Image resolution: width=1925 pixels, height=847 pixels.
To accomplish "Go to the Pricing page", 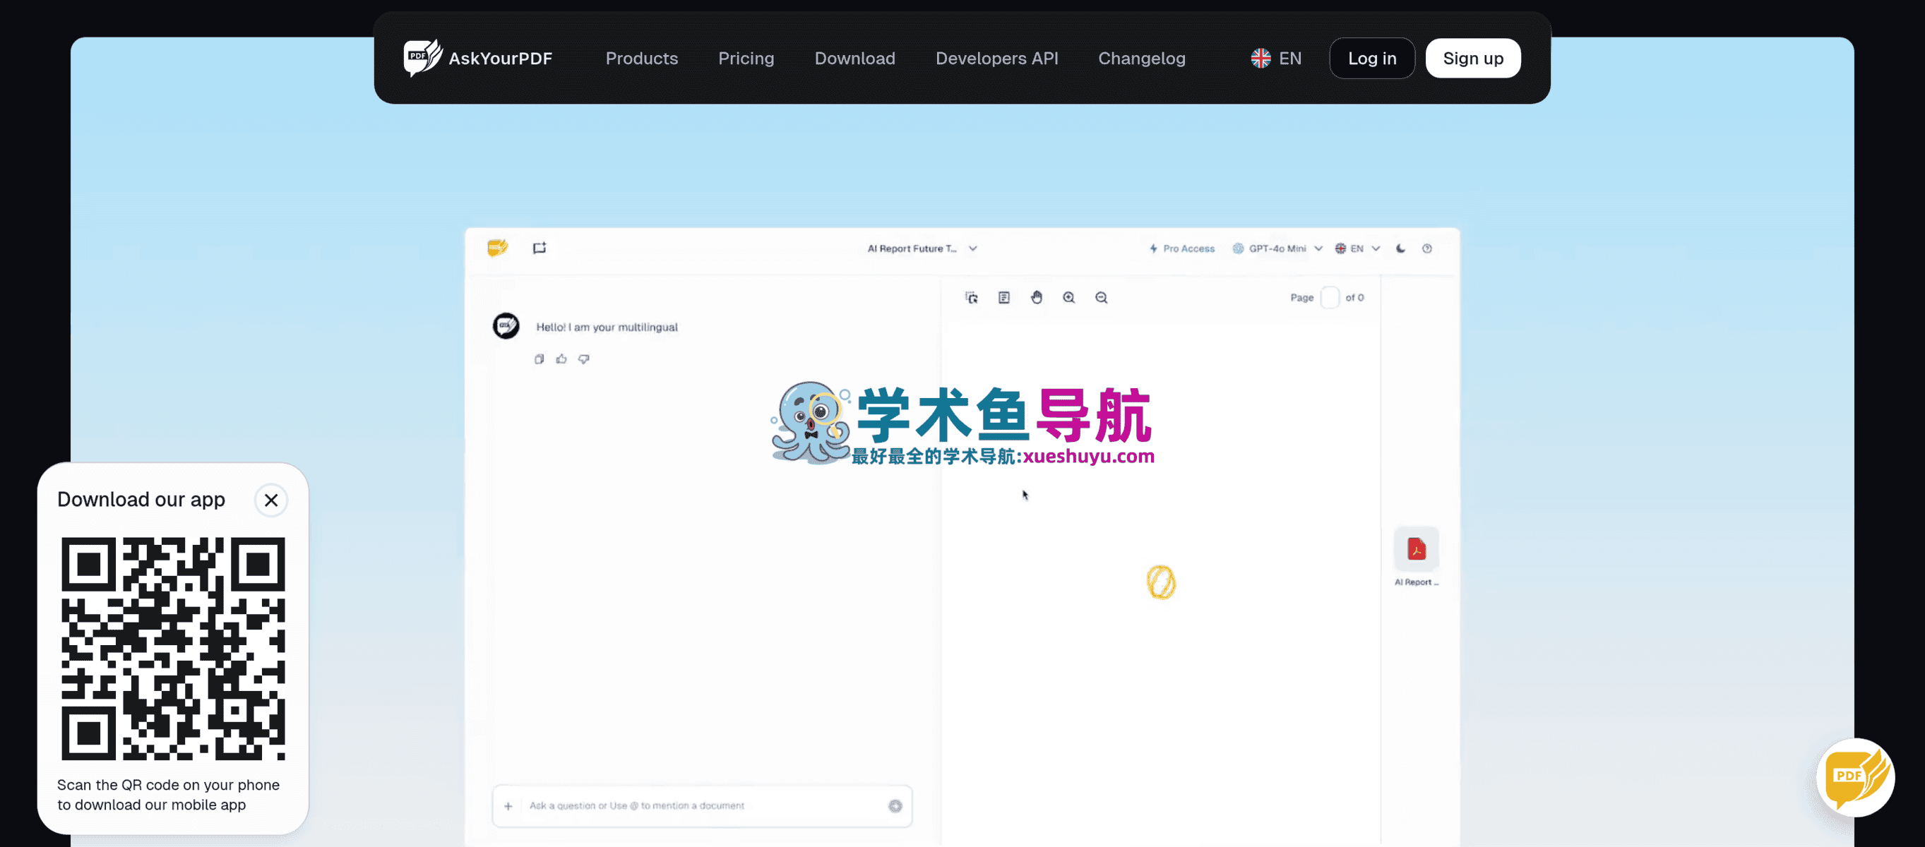I will [746, 59].
